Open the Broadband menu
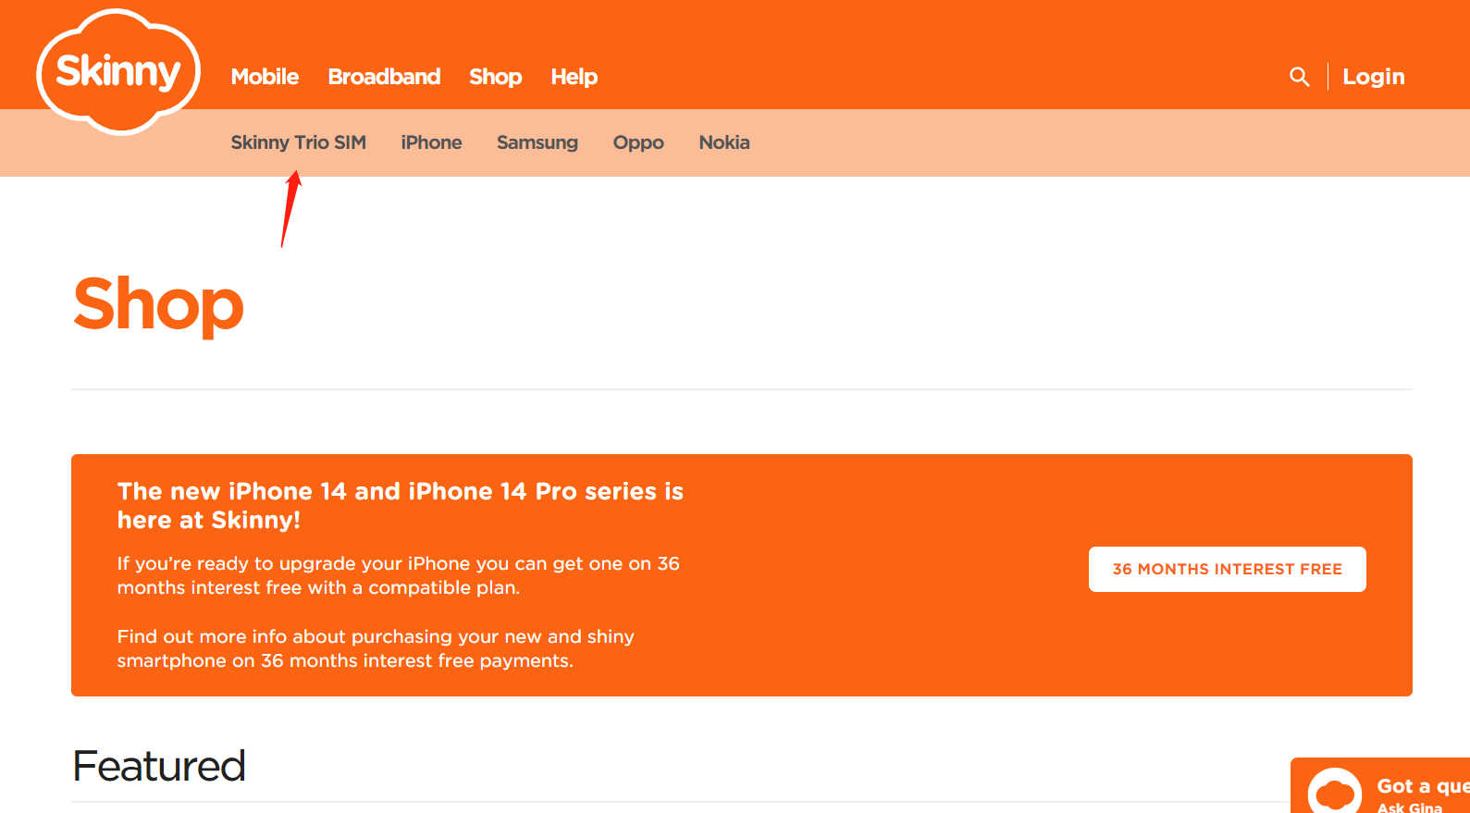Image resolution: width=1470 pixels, height=813 pixels. tap(384, 77)
